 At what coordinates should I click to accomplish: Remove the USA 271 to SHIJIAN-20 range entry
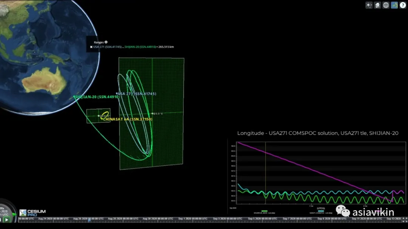91,47
